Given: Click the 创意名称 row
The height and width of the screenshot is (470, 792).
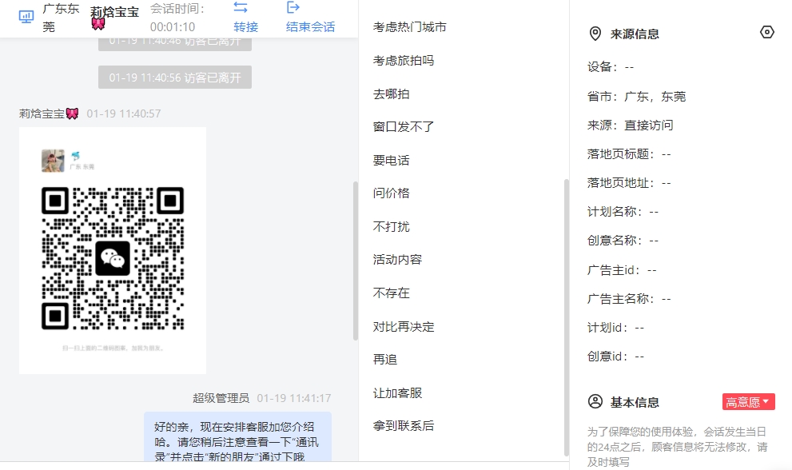Looking at the screenshot, I should (x=623, y=241).
